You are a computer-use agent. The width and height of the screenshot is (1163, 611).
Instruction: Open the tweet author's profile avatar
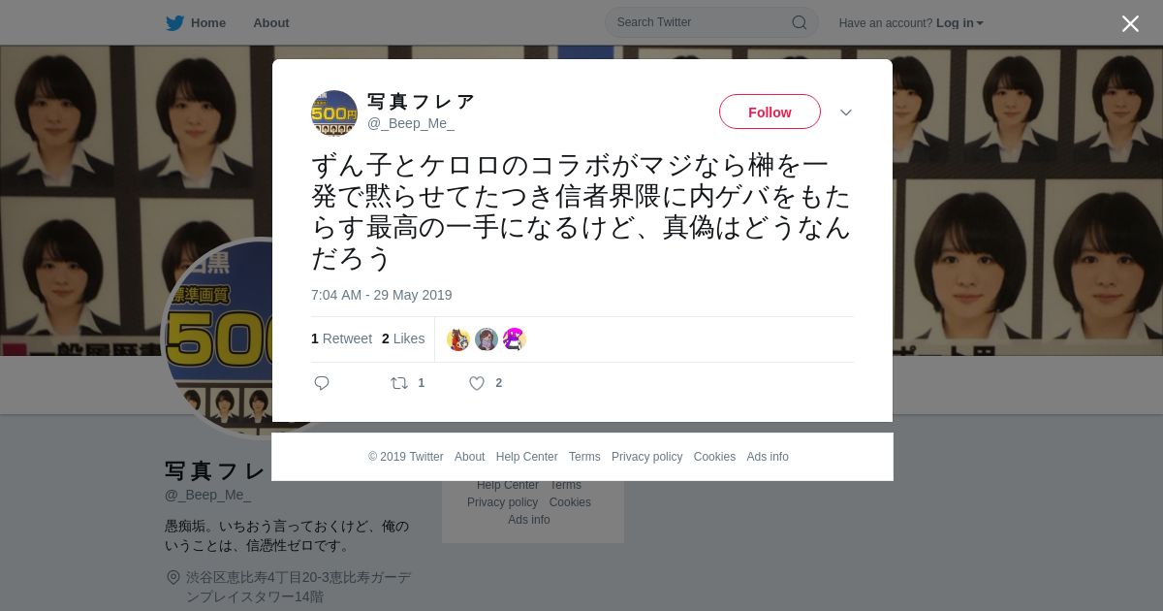[334, 113]
